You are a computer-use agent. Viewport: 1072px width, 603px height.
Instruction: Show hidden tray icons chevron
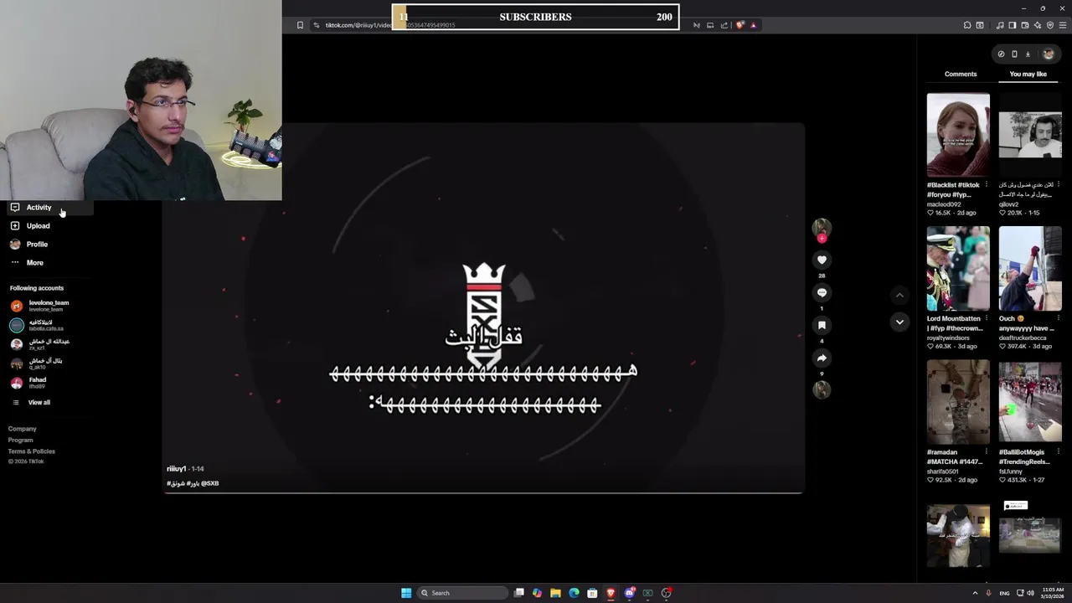[975, 593]
